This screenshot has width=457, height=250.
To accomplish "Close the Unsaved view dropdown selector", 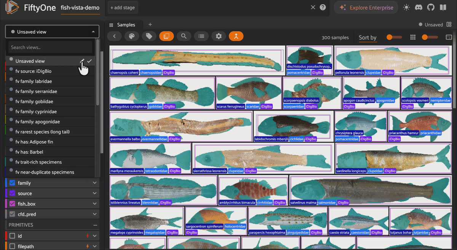I will (52, 32).
